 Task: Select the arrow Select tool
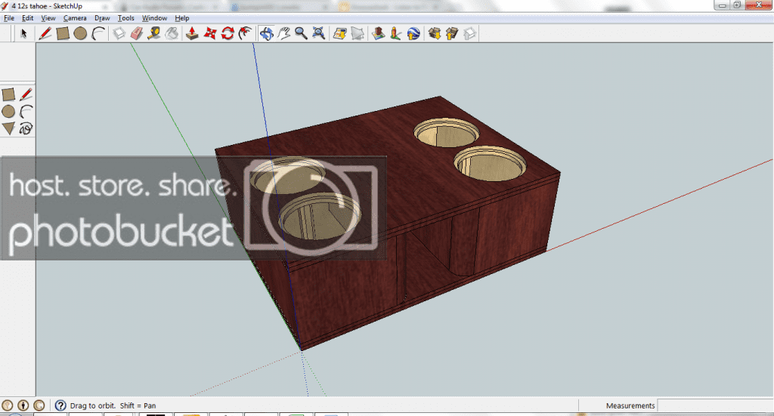pyautogui.click(x=23, y=33)
